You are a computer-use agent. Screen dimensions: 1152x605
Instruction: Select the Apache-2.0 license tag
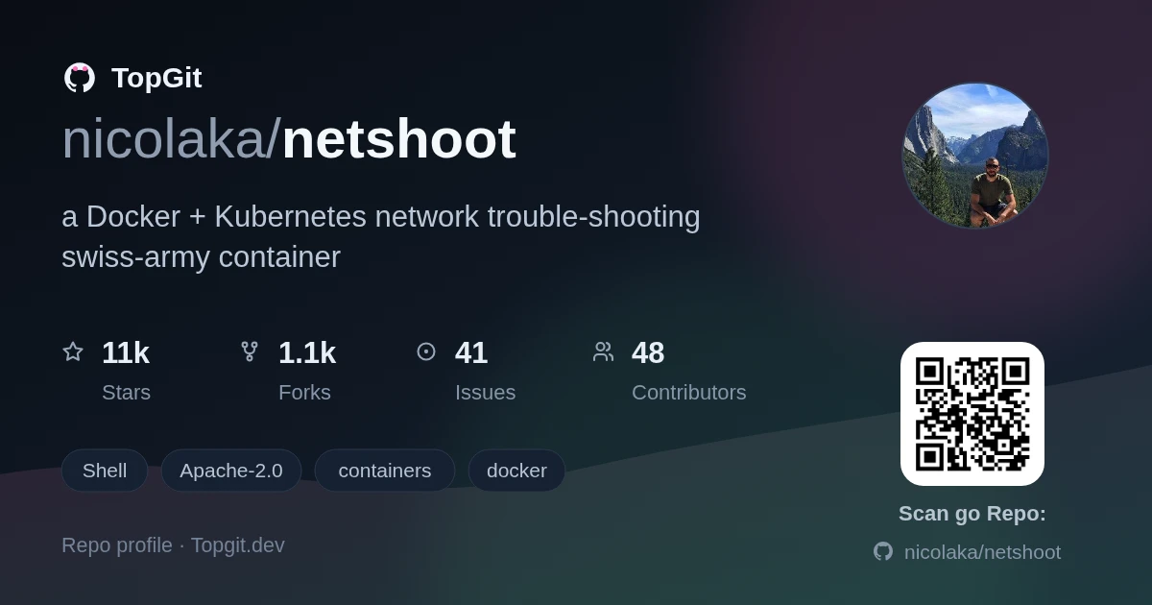(231, 471)
